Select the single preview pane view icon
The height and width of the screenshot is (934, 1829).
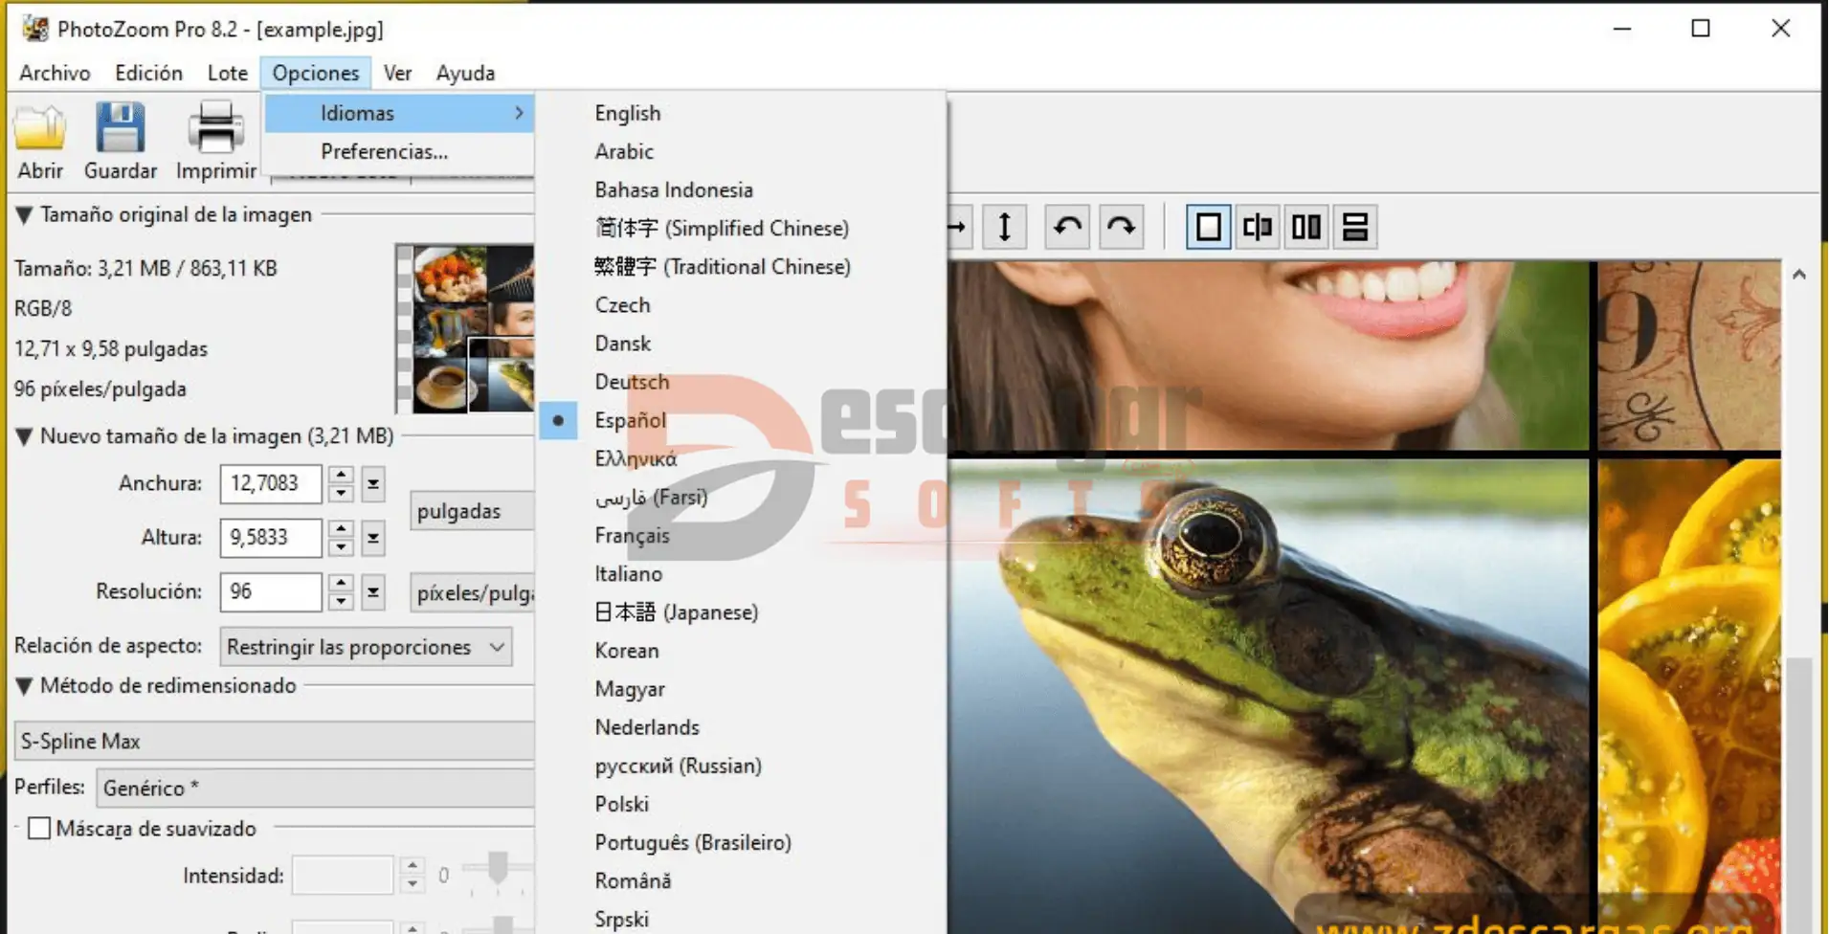tap(1208, 227)
